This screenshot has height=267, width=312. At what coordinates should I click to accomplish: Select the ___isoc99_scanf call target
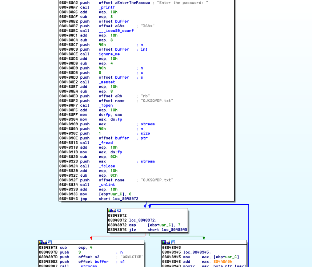[x=116, y=31]
